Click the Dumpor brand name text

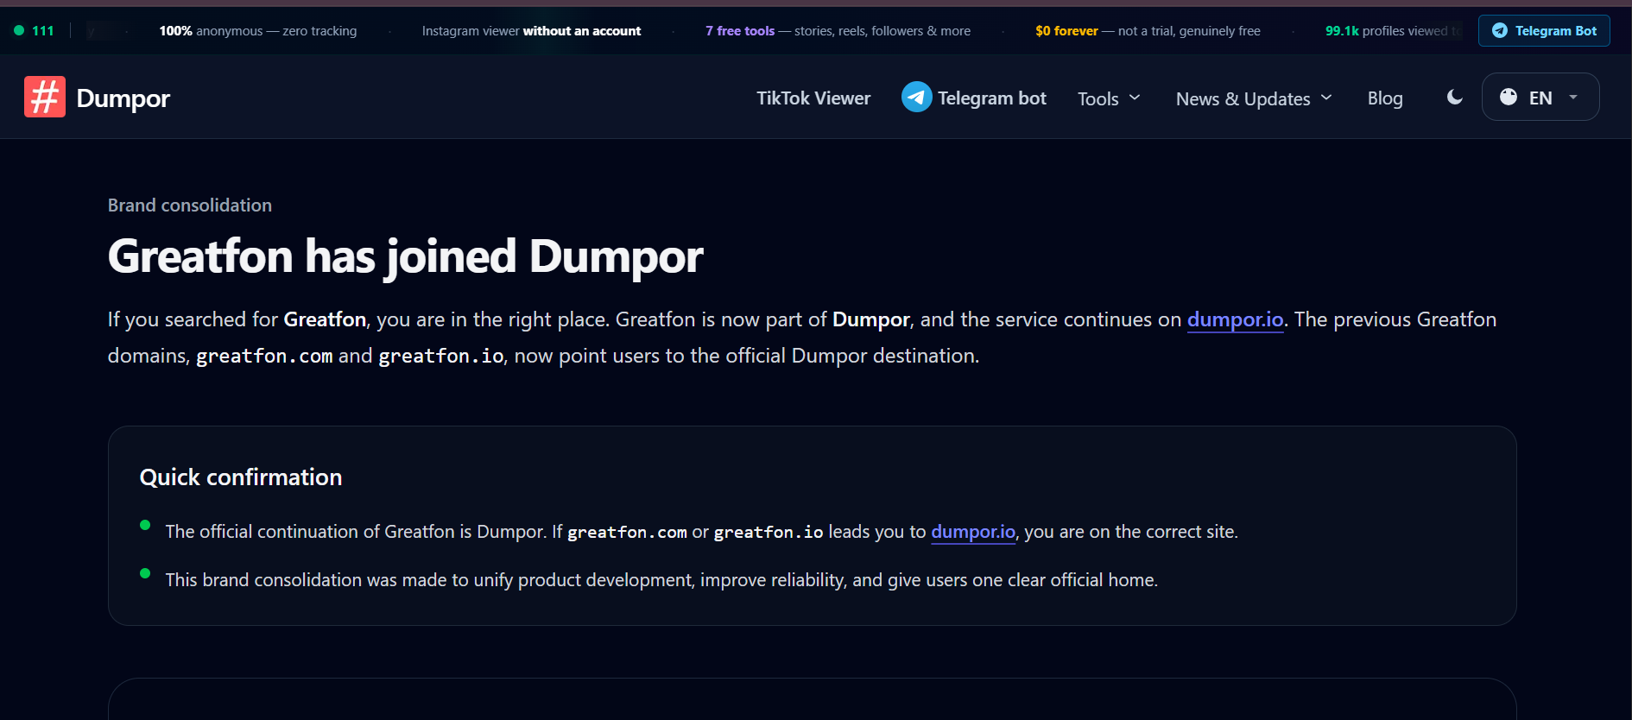point(123,98)
